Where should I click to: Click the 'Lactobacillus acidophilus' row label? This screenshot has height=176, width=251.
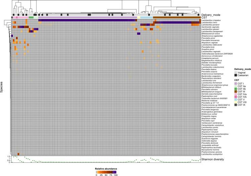212,154
